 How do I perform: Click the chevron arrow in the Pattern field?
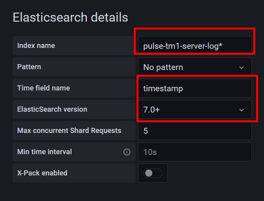click(x=242, y=68)
